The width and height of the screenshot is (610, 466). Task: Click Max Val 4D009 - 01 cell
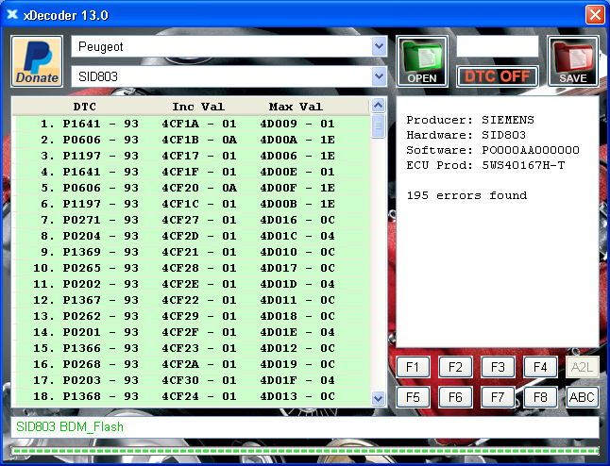(x=297, y=124)
